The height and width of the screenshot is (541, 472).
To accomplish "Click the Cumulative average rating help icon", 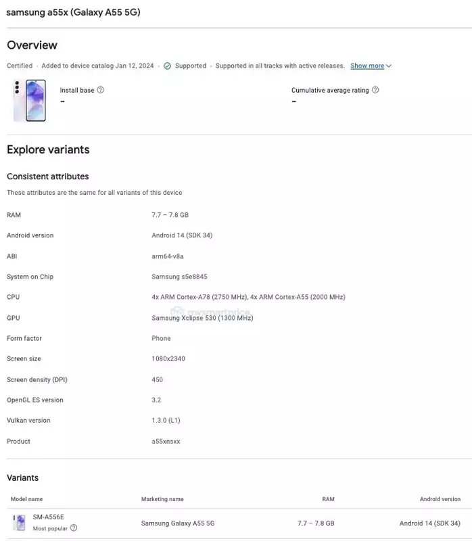I will (x=375, y=90).
